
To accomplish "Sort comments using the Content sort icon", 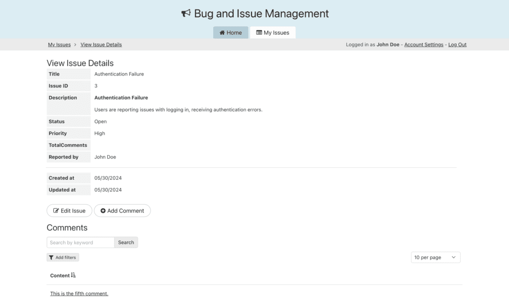I will click(74, 275).
